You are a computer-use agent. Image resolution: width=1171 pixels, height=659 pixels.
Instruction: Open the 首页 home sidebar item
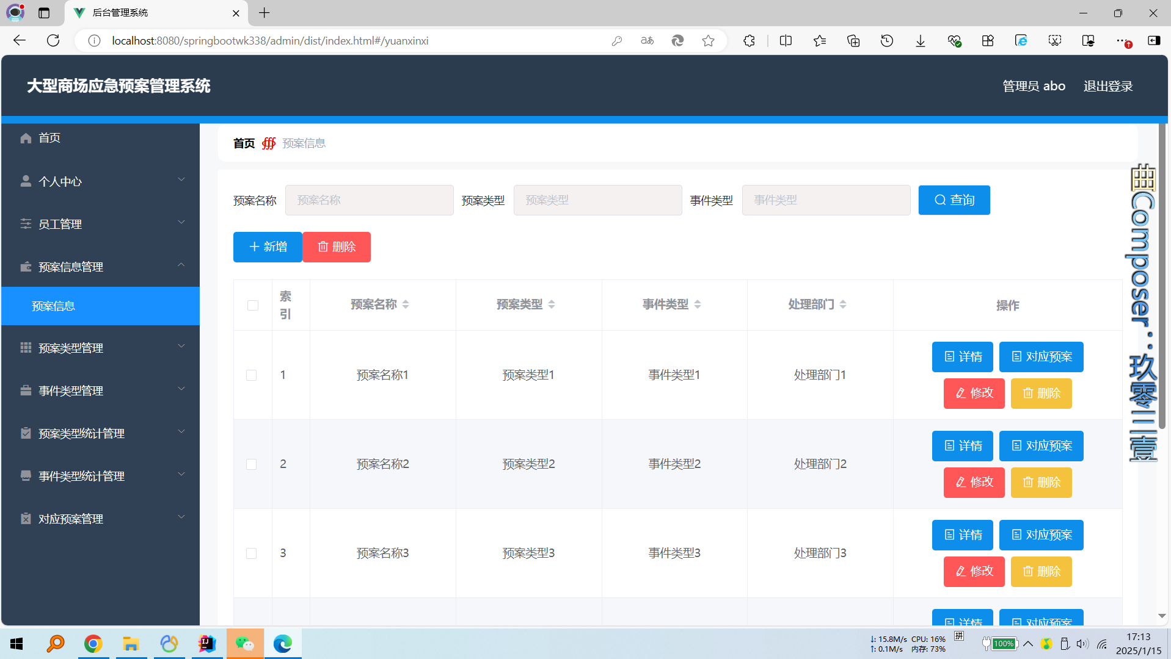[x=100, y=138]
